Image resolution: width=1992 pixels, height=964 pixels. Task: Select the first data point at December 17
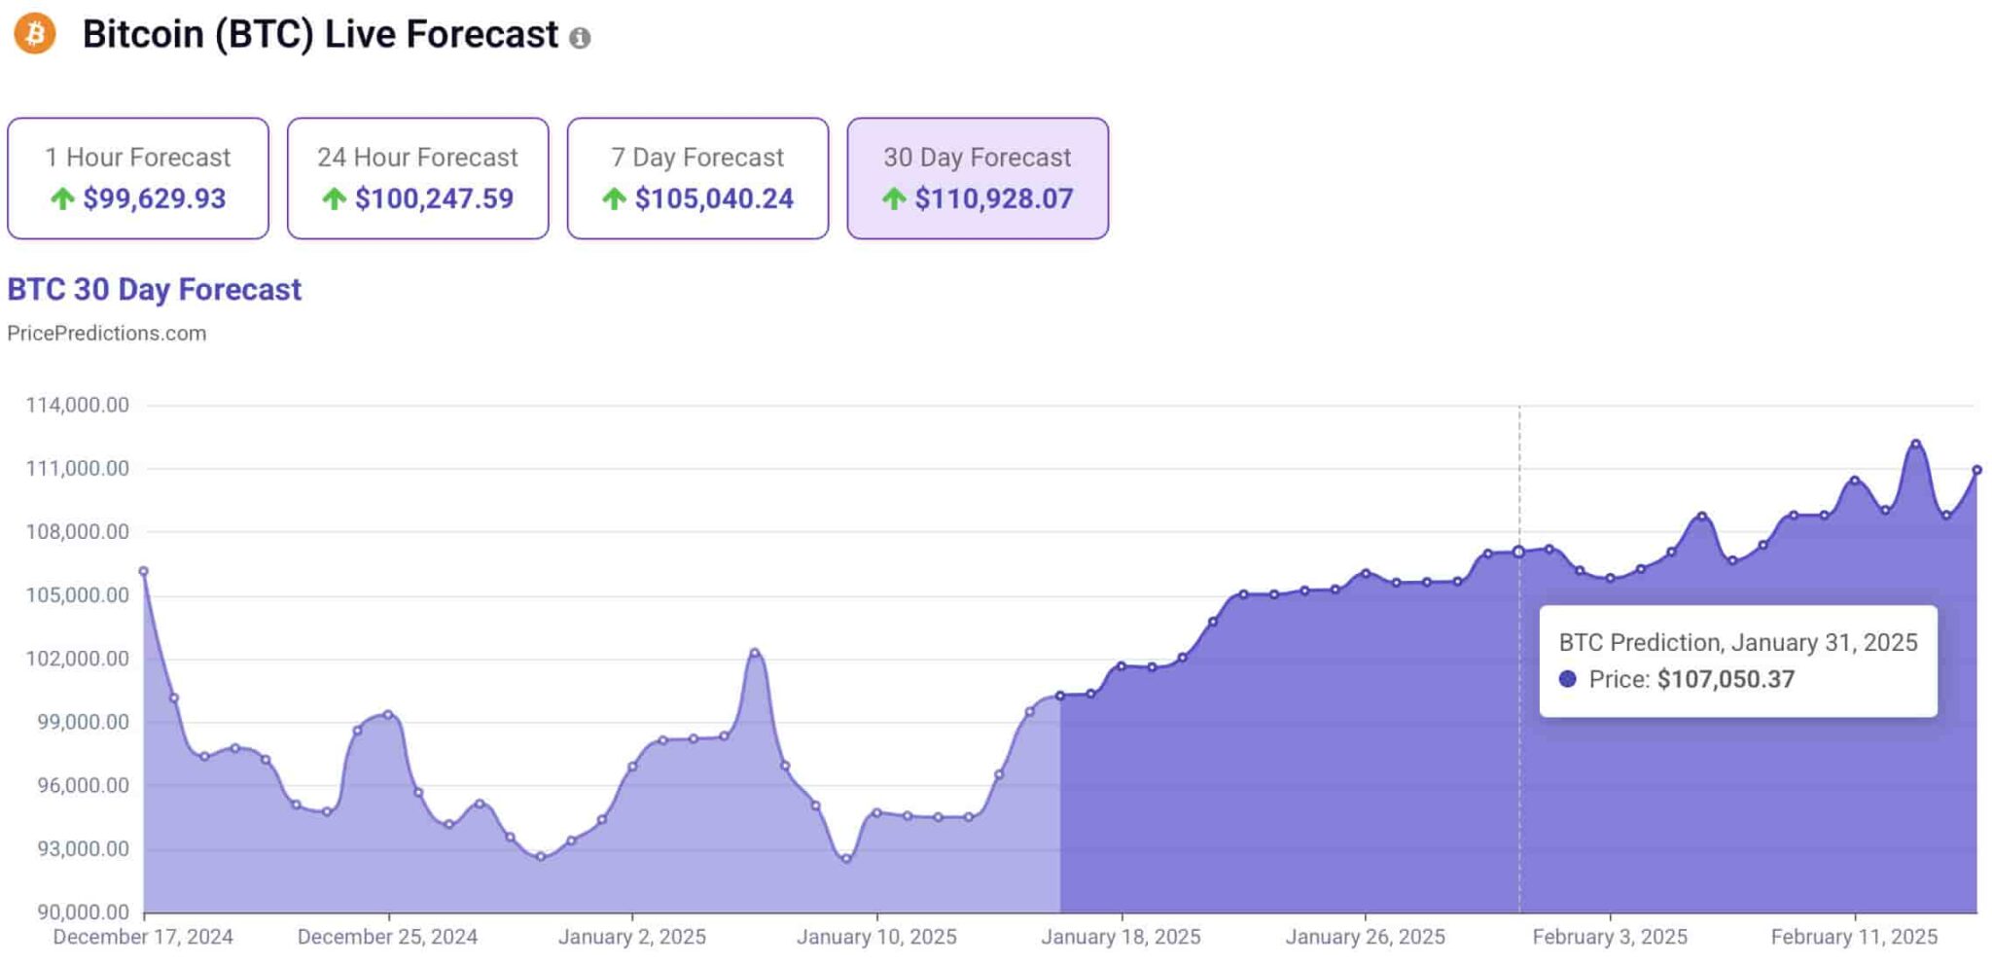point(144,571)
